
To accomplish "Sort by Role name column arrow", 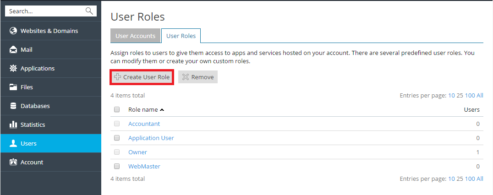I will point(162,110).
